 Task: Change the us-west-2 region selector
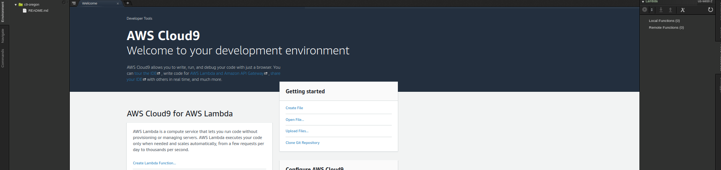click(705, 2)
